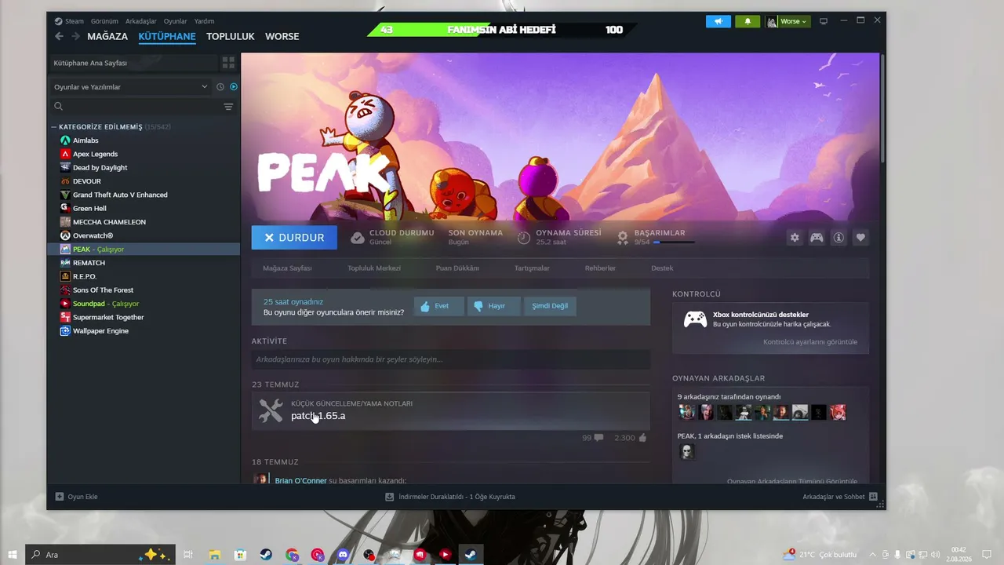The width and height of the screenshot is (1004, 565).
Task: Open the Puan Dükkânı tab
Action: 457,268
